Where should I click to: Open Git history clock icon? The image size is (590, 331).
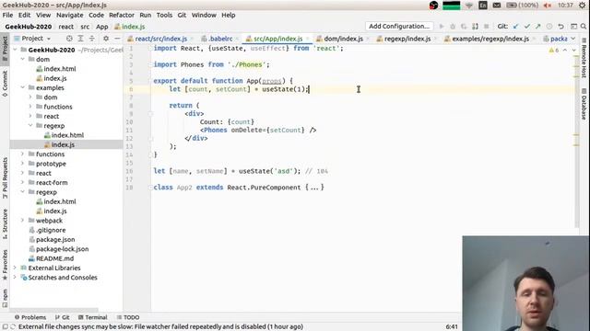pyautogui.click(x=549, y=27)
